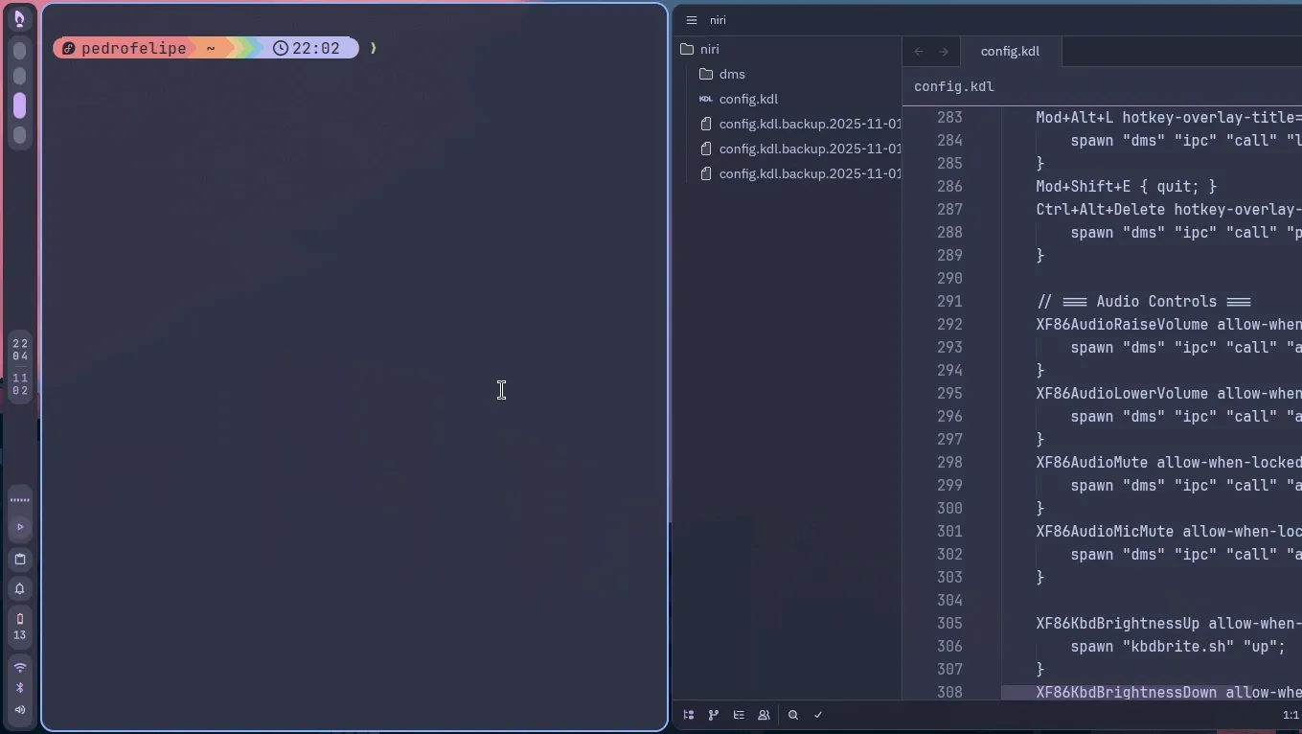This screenshot has width=1302, height=734.
Task: Click the Mod+Shift+E quit line of code
Action: point(1127,187)
